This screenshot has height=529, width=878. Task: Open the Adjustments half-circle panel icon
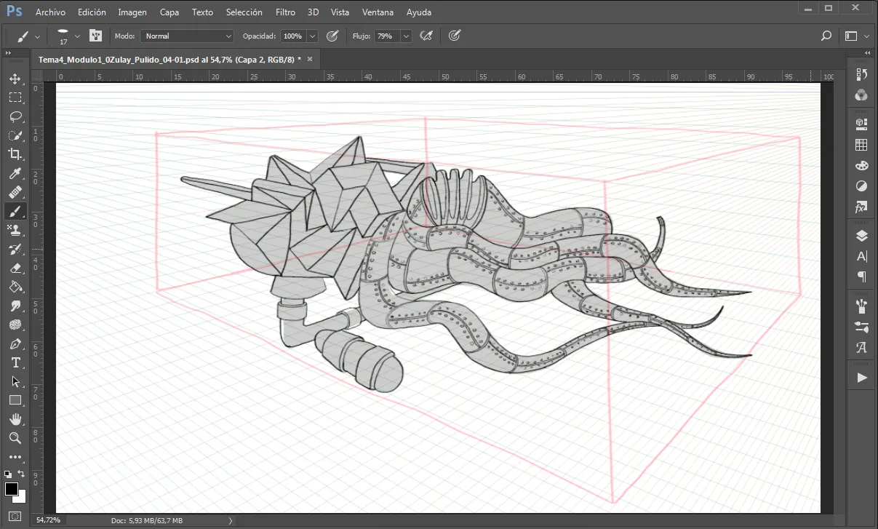click(862, 186)
